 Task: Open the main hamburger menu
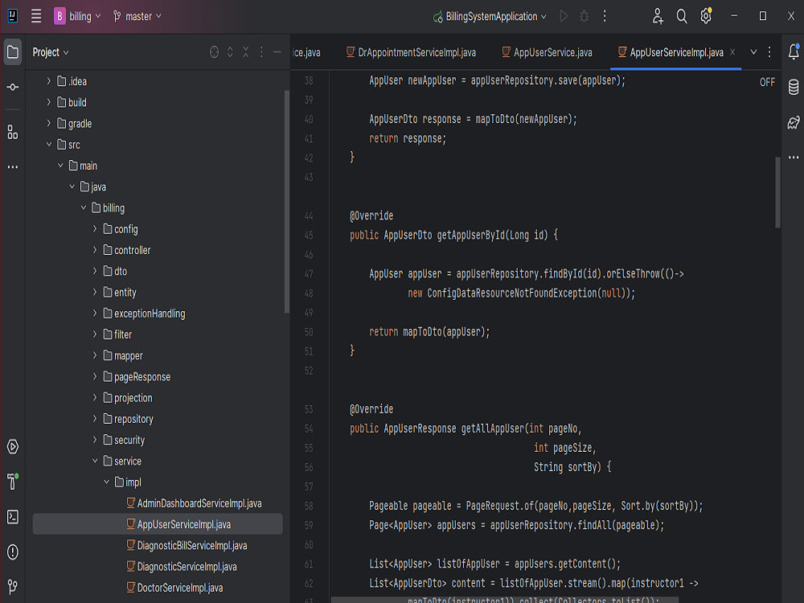[36, 15]
